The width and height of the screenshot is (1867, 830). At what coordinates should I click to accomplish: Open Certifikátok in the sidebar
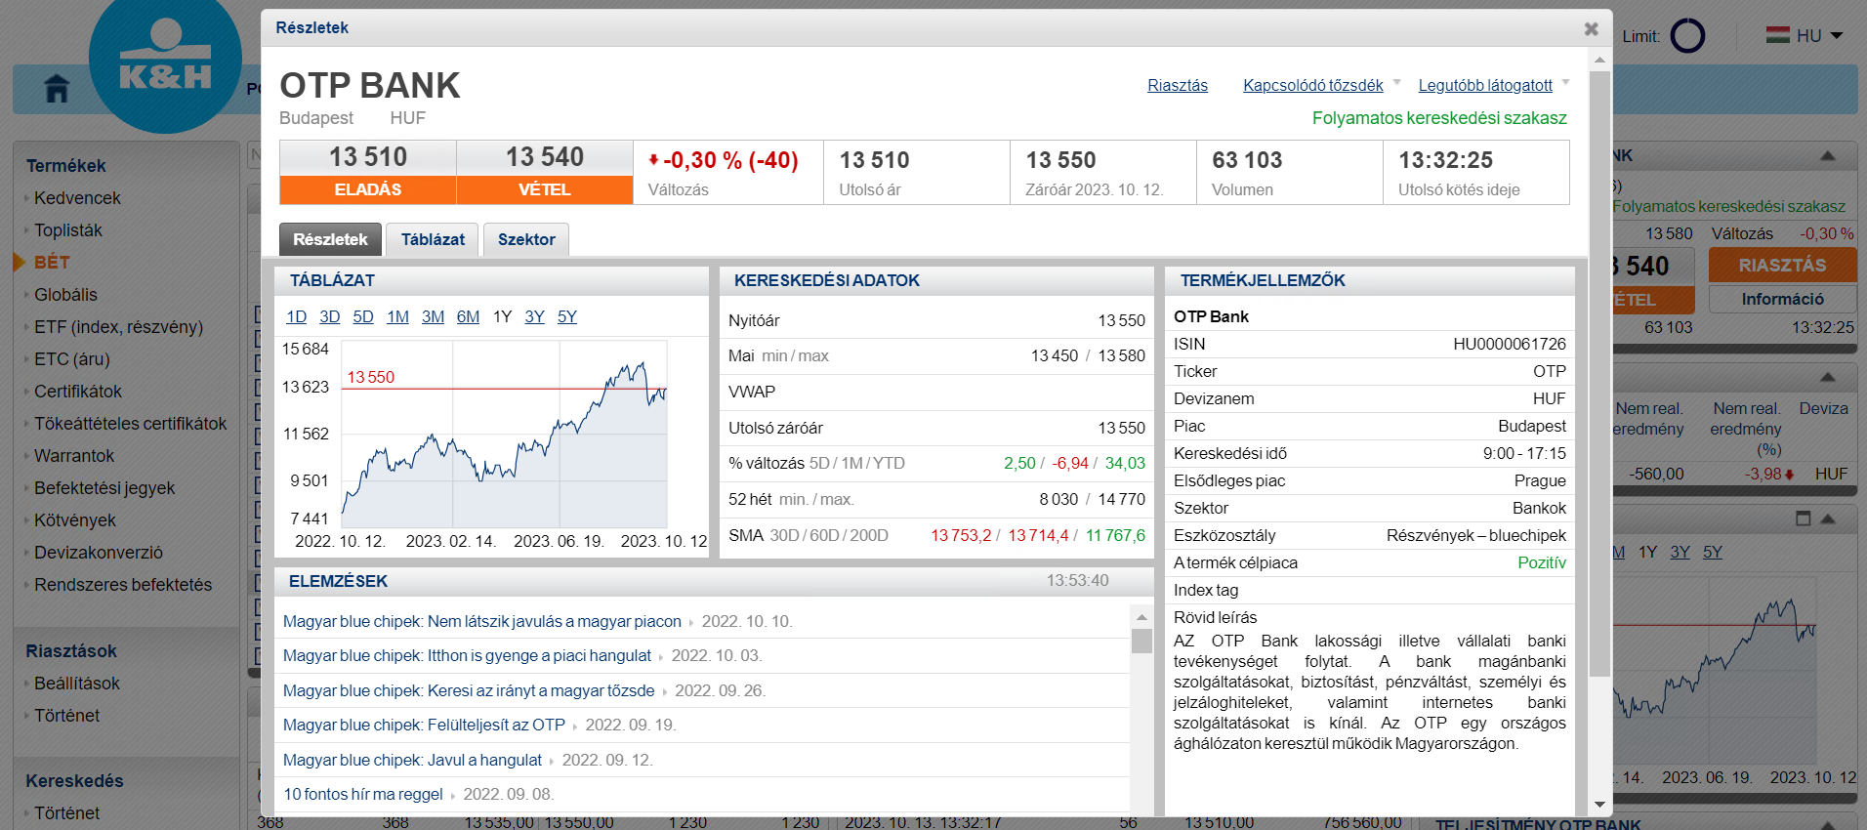(x=78, y=392)
